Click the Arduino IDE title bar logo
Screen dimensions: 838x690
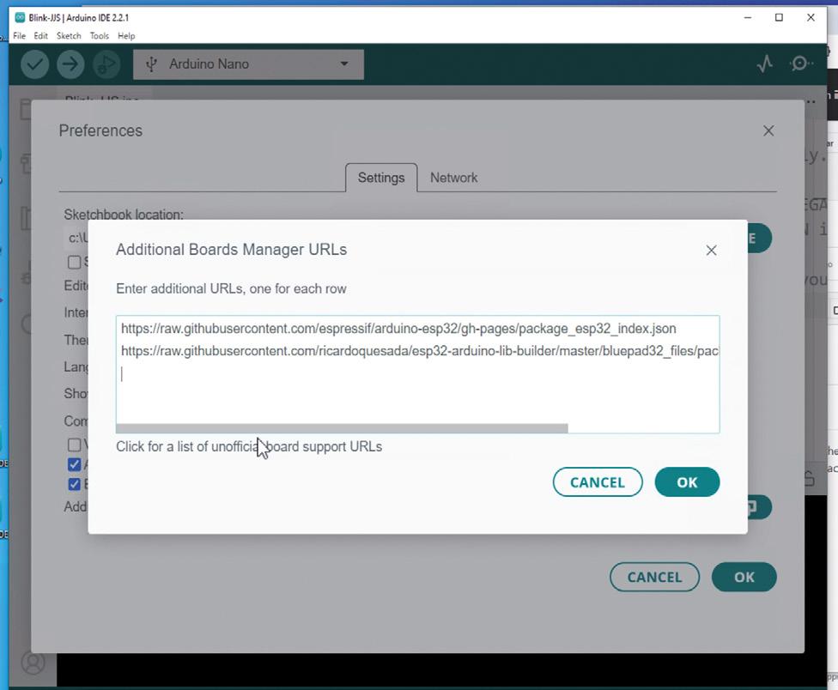pyautogui.click(x=20, y=18)
